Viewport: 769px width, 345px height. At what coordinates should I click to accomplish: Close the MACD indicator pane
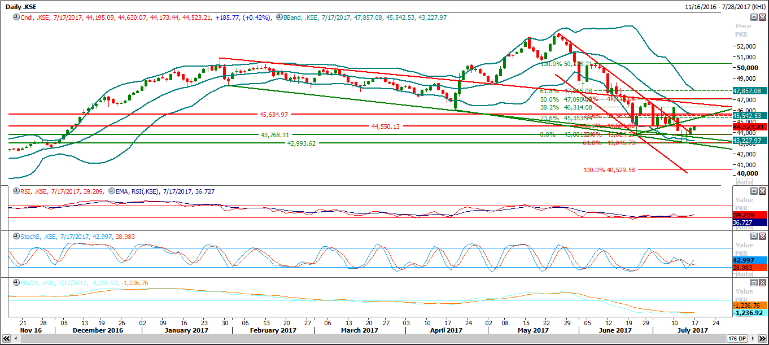pos(762,283)
